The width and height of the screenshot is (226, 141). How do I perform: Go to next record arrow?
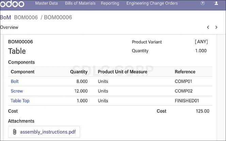tap(216, 27)
